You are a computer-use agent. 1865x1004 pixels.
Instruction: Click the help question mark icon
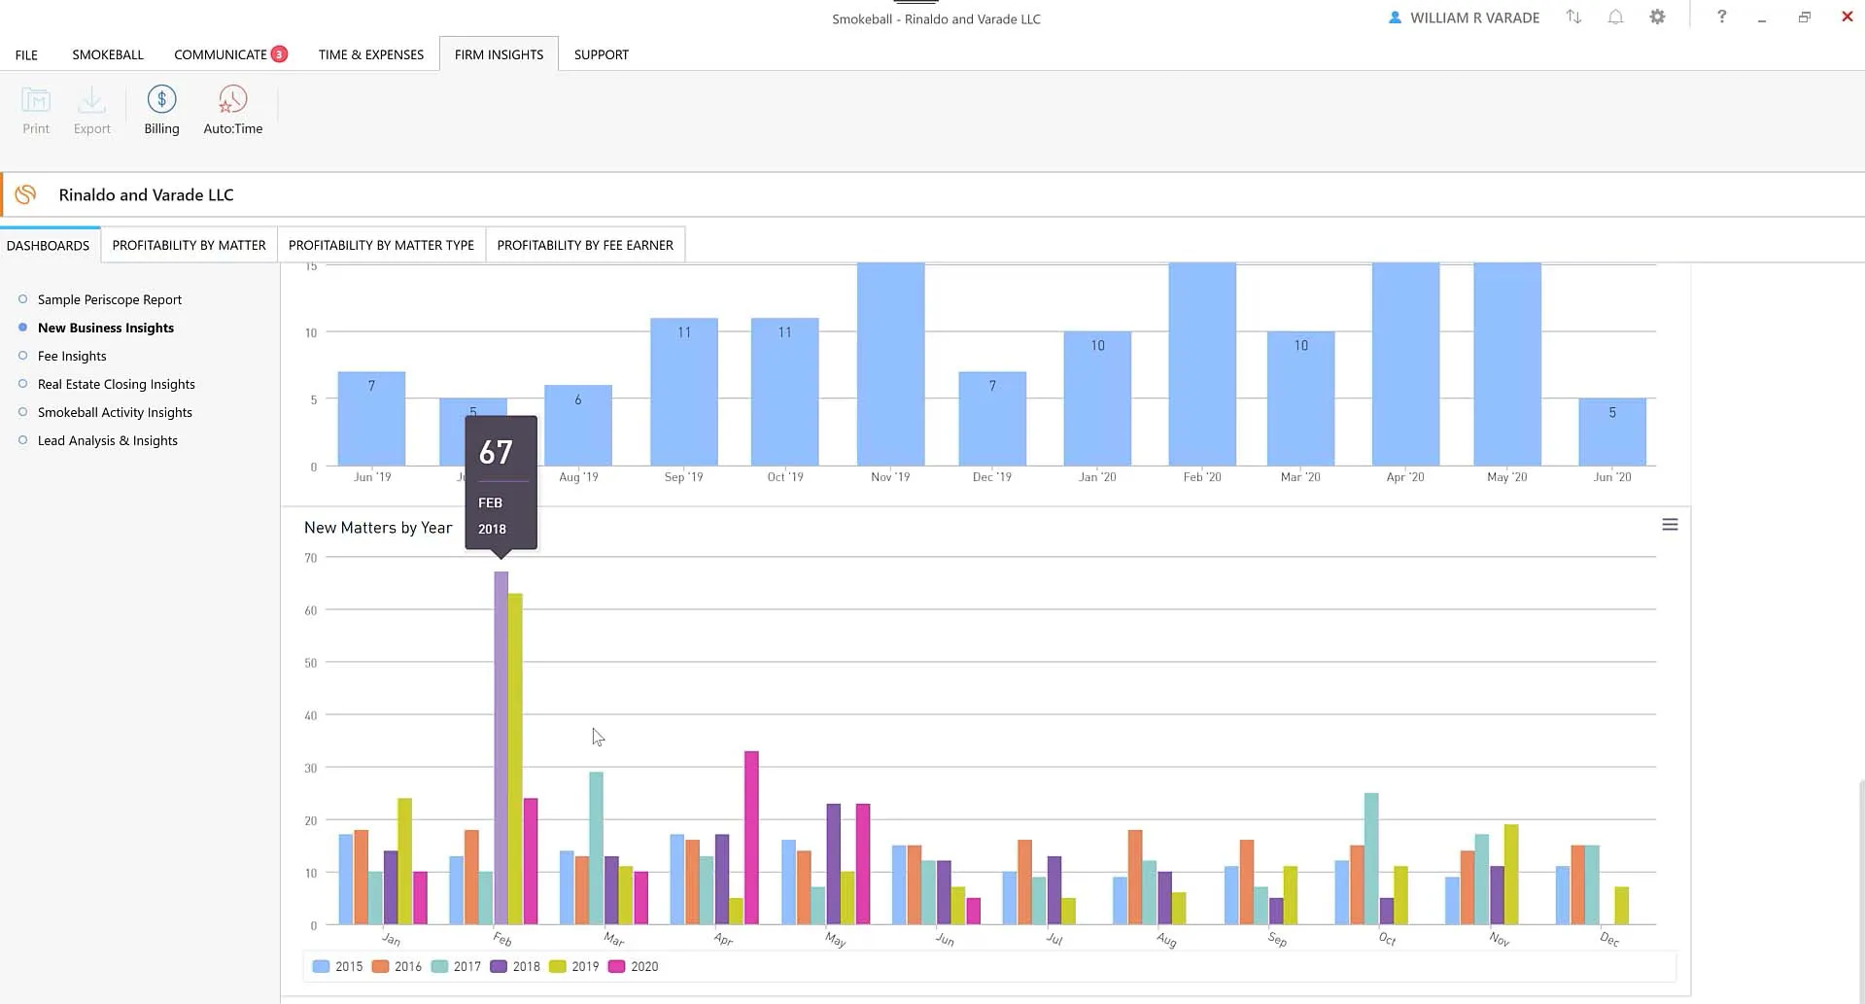(x=1721, y=17)
